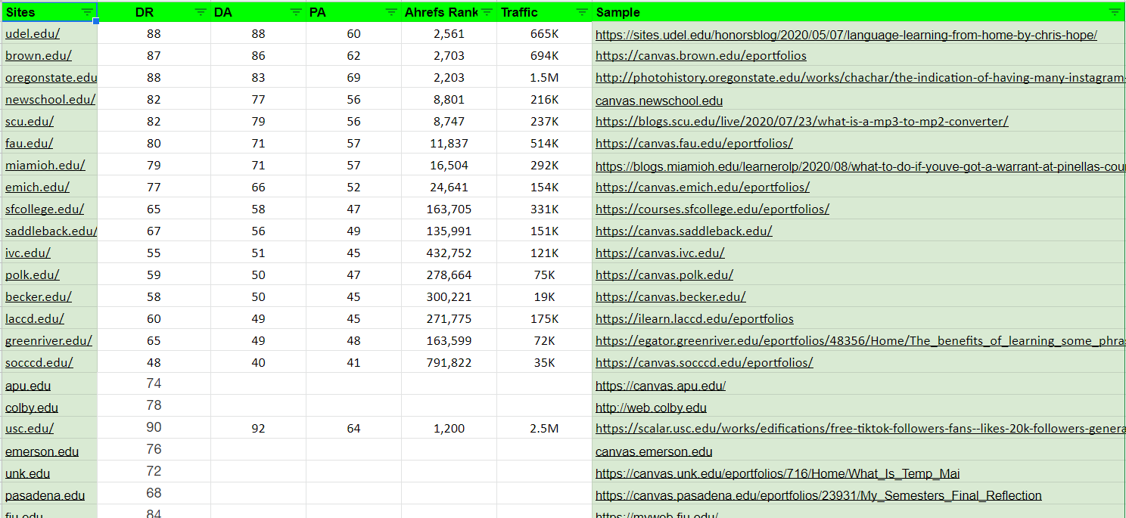
Task: Open the filter on the Sites column
Action: click(88, 12)
